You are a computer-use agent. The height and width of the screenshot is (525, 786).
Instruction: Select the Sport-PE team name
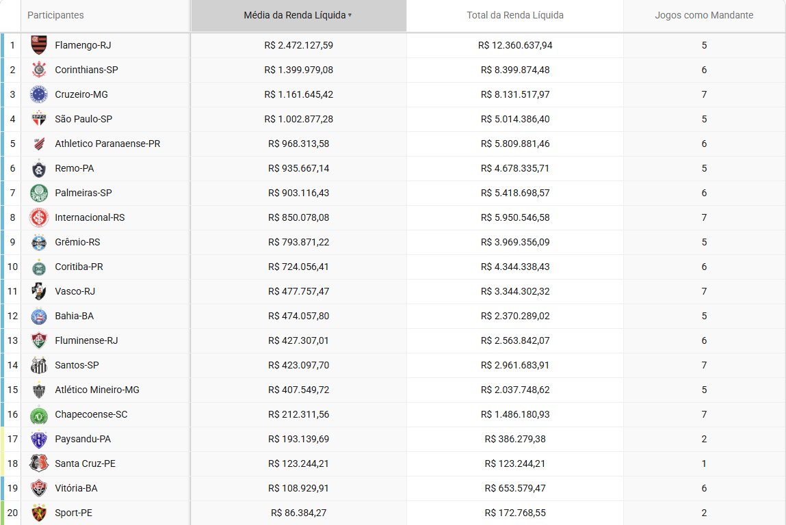point(73,513)
